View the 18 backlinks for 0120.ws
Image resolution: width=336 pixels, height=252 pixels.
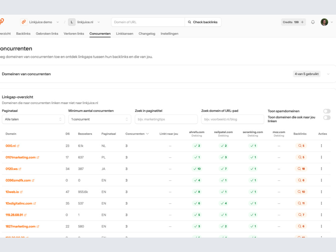coord(301,169)
